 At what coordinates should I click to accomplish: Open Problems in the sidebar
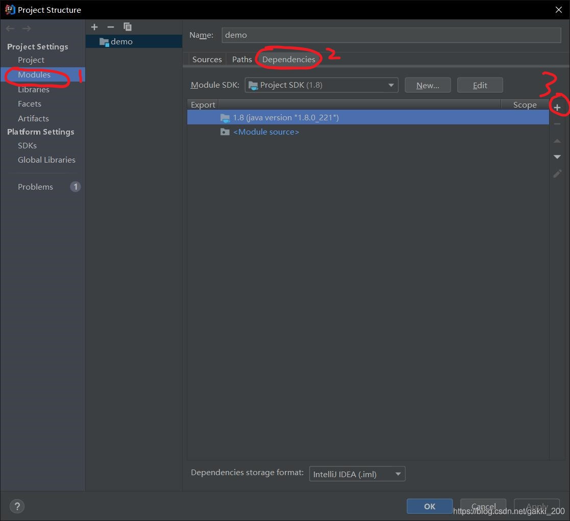point(35,187)
